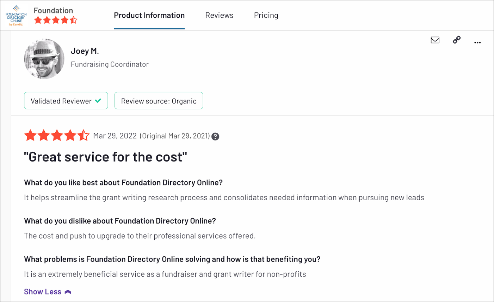Click the Validated Reviewer badge
Image resolution: width=494 pixels, height=302 pixels.
click(x=66, y=100)
